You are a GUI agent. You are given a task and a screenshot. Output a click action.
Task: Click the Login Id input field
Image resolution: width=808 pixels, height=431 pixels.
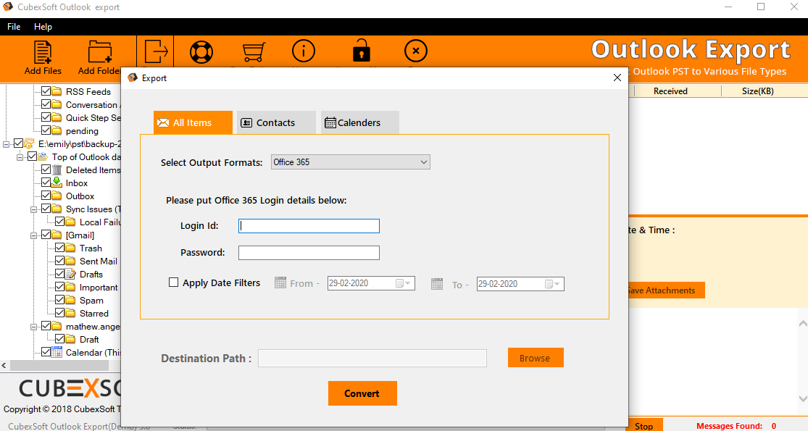point(309,226)
